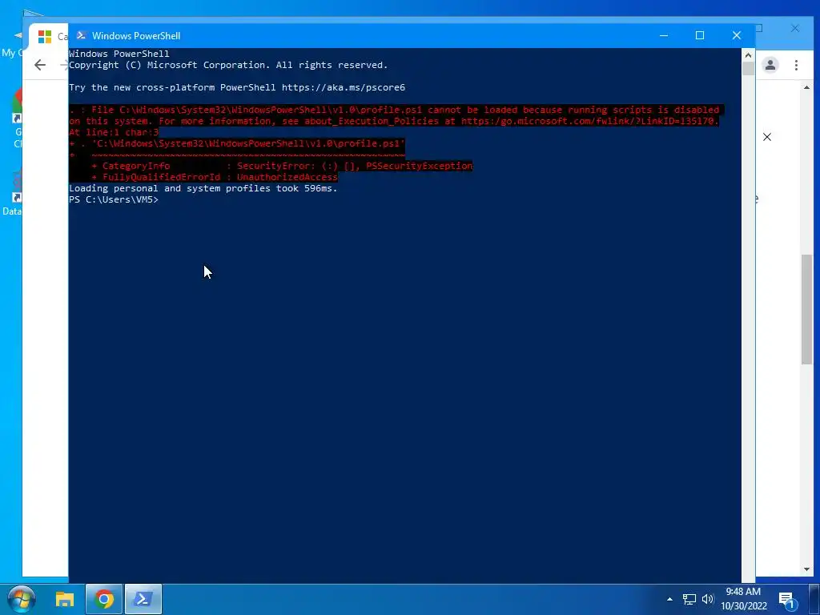Open the notification center icon
Image resolution: width=820 pixels, height=615 pixels.
coord(787,599)
